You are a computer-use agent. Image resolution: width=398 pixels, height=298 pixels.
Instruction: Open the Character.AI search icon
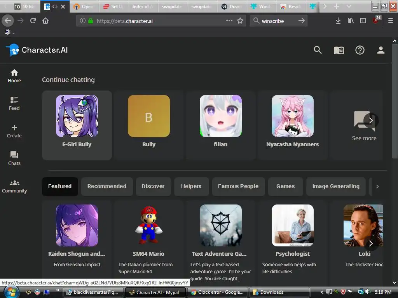(x=318, y=50)
